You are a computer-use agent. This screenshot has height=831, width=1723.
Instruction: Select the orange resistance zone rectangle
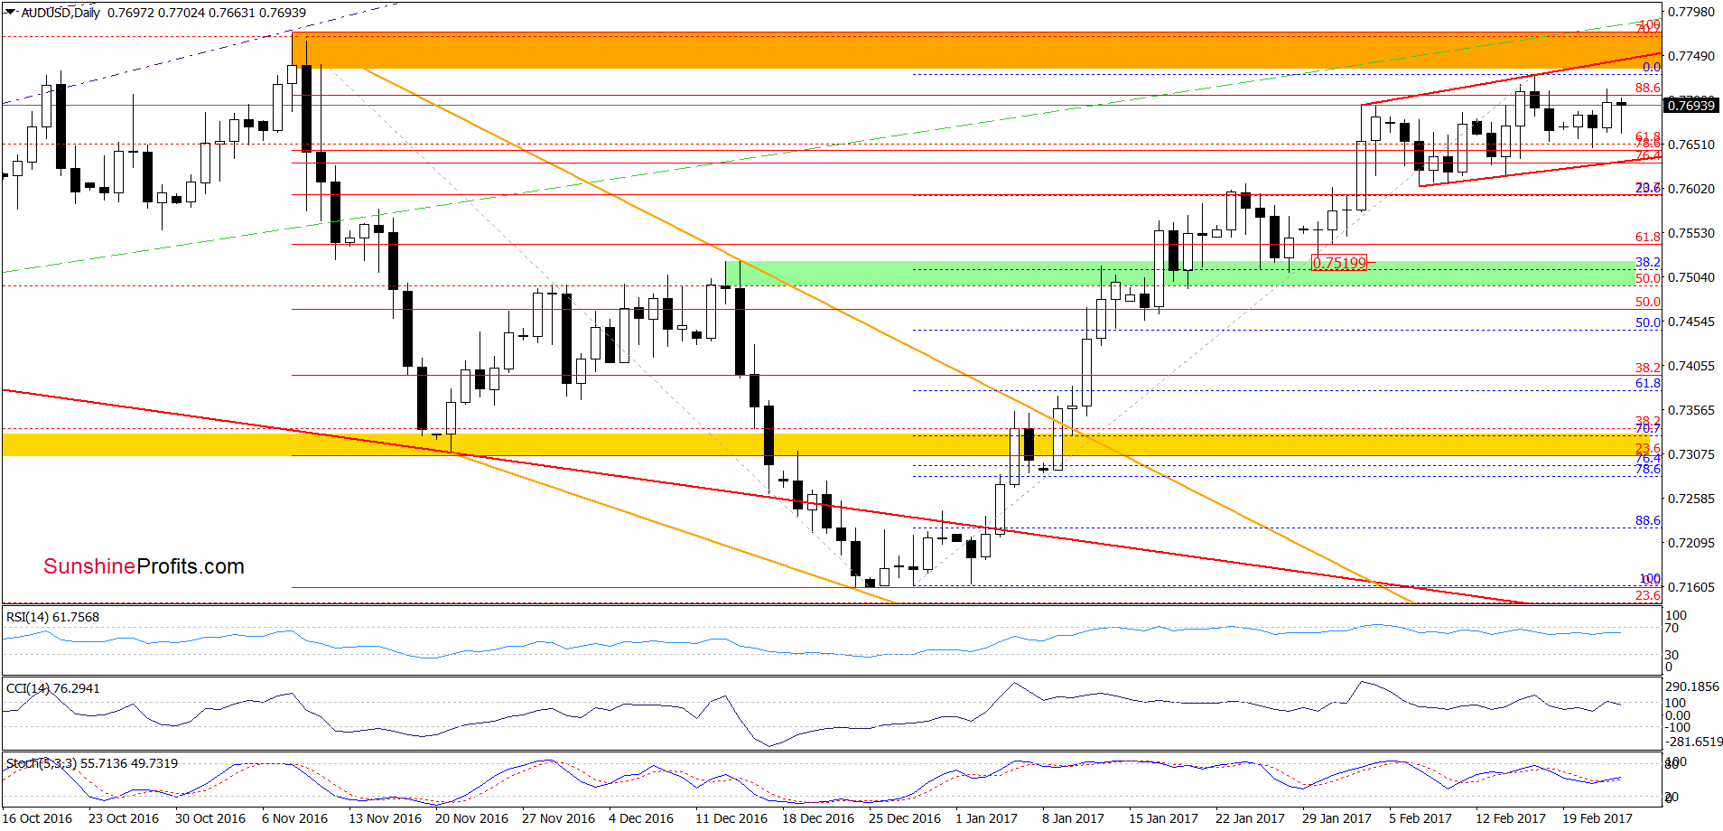976,50
